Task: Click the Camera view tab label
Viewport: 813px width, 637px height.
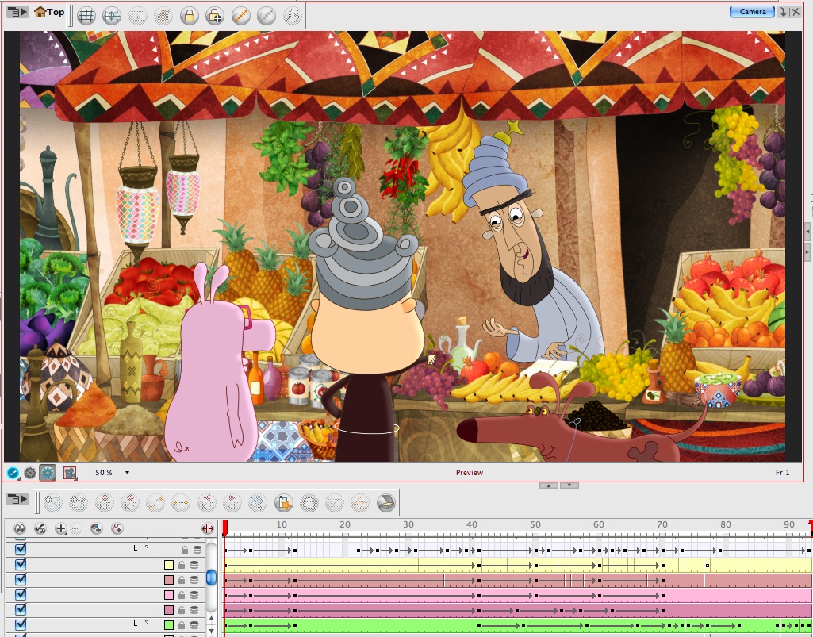Action: 752,11
